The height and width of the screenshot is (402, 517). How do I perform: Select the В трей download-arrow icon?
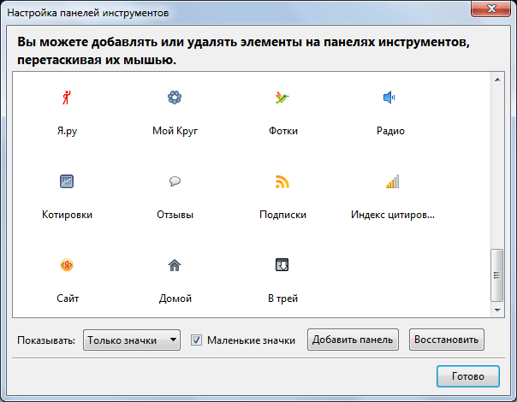[x=282, y=265]
